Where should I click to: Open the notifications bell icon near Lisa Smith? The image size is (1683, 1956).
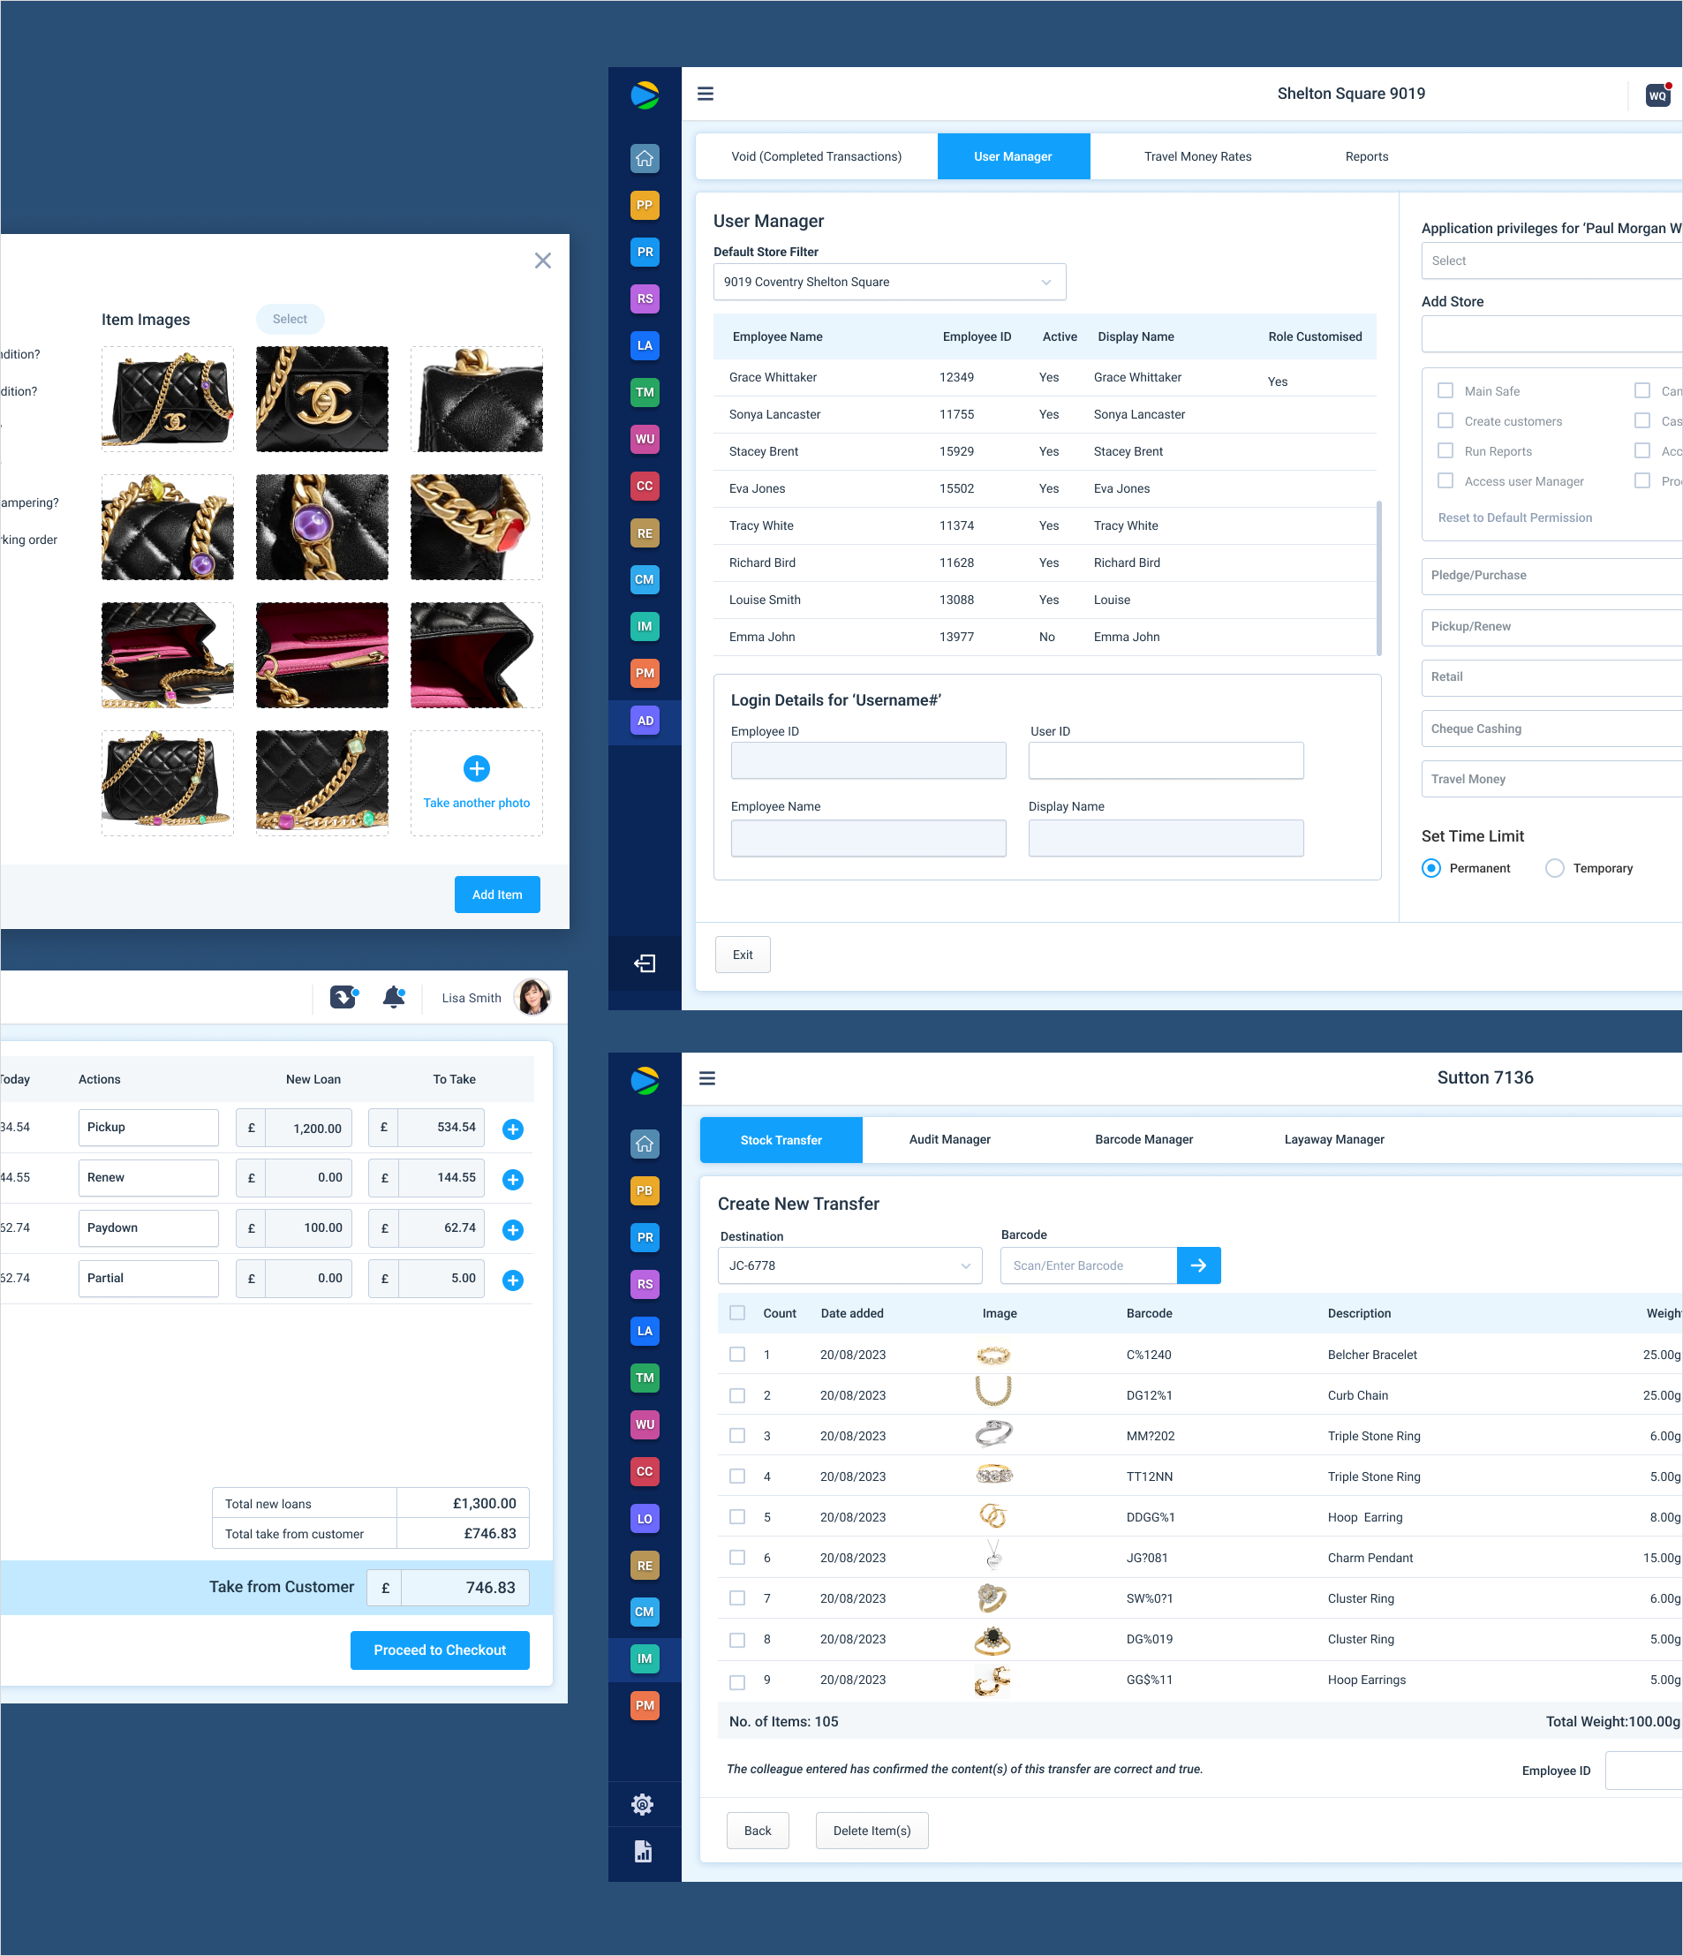[x=394, y=997]
